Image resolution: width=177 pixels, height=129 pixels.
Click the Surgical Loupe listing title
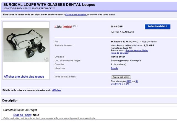[49, 5]
